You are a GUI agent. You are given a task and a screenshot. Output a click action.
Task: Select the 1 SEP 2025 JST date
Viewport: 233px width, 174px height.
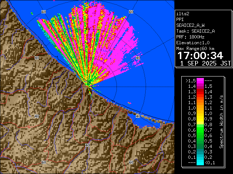[x=206, y=63]
